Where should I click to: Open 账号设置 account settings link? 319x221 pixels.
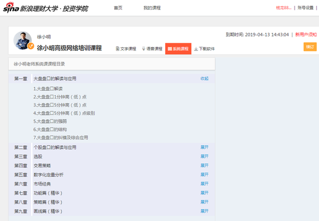[x=305, y=8]
